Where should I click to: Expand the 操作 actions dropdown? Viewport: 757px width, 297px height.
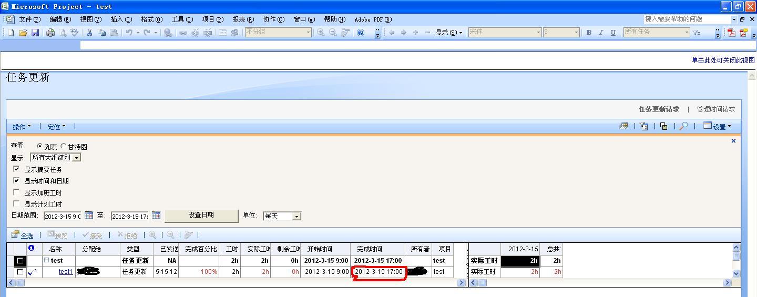click(22, 127)
